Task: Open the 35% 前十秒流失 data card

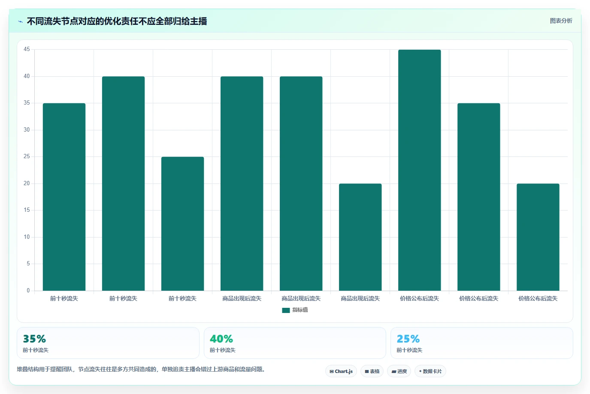Action: coord(108,343)
